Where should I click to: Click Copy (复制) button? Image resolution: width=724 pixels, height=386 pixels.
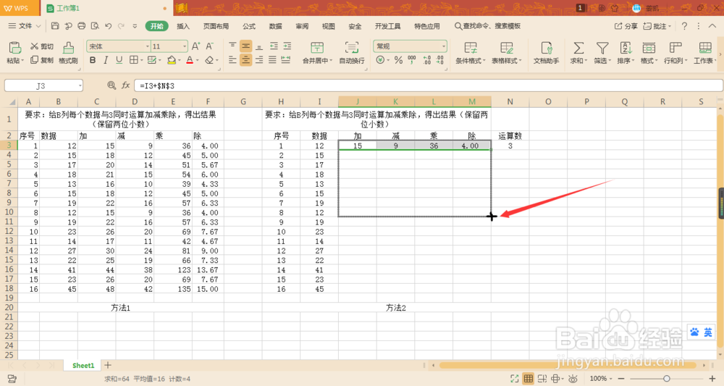point(42,60)
